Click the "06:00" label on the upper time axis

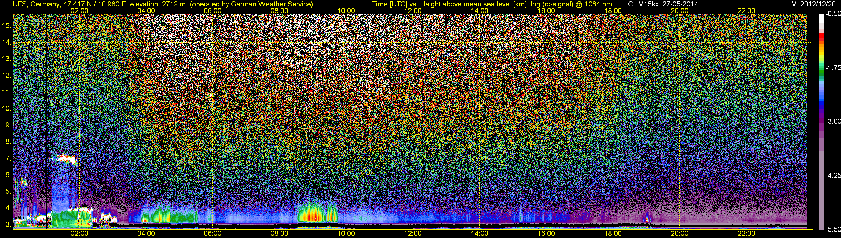pyautogui.click(x=212, y=11)
